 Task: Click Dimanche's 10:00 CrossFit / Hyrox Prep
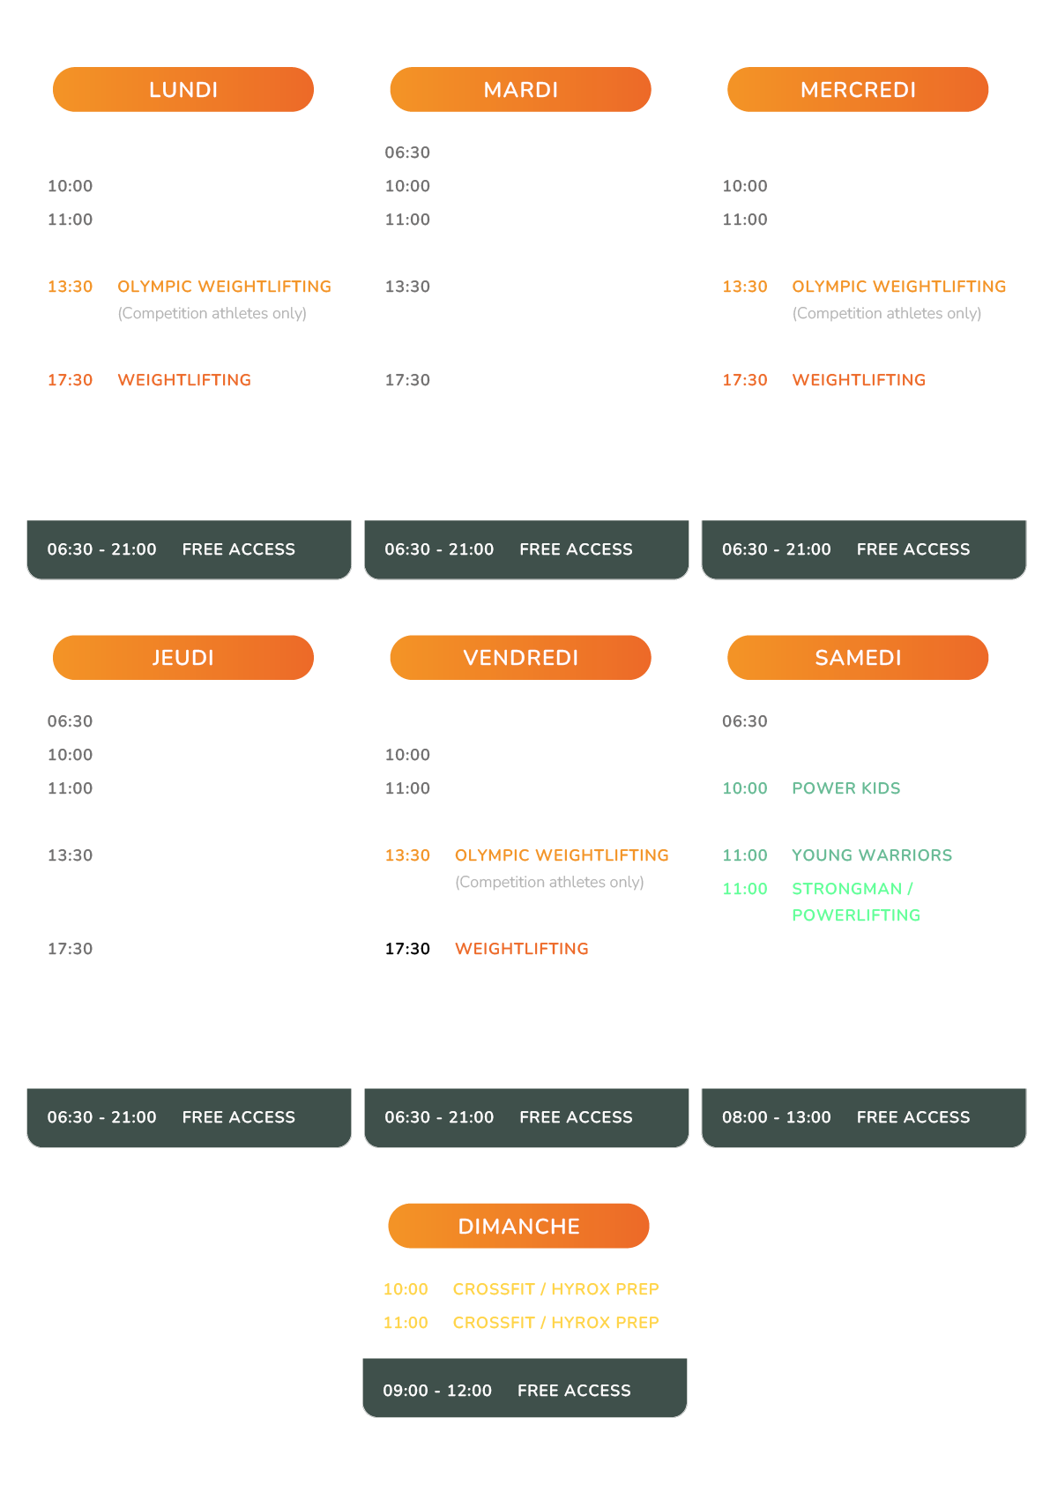pyautogui.click(x=555, y=1289)
